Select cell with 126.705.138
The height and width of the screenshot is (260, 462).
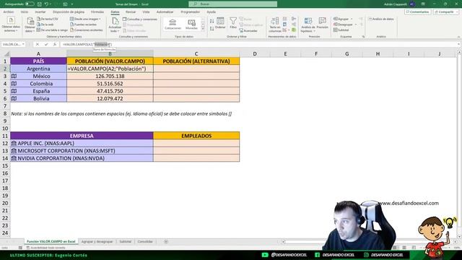click(110, 76)
